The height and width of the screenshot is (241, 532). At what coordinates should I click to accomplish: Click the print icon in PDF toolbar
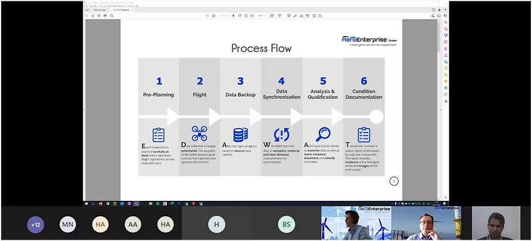point(105,15)
